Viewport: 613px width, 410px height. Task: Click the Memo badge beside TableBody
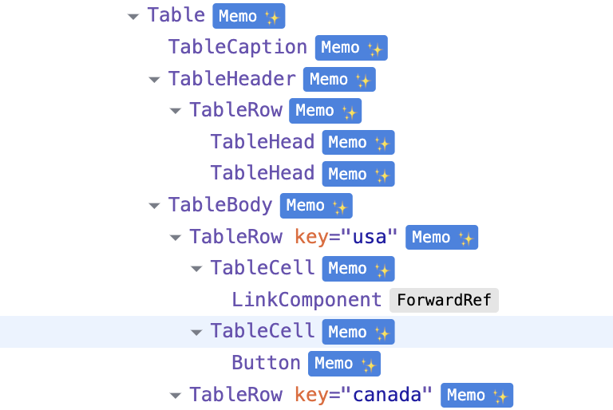[316, 206]
